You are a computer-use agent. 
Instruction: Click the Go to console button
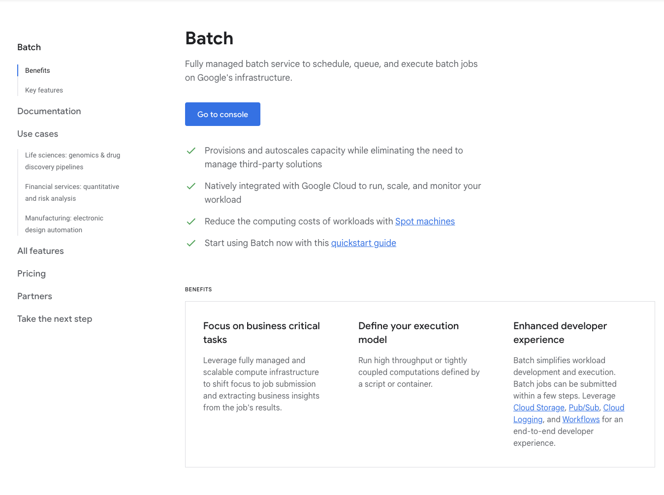(222, 114)
